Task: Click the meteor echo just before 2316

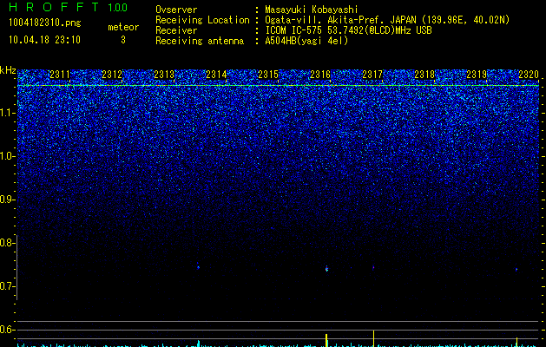Action: (x=326, y=268)
